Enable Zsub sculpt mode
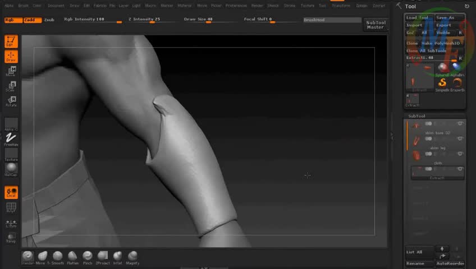Screen dimensions: 476x269 [x=49, y=20]
